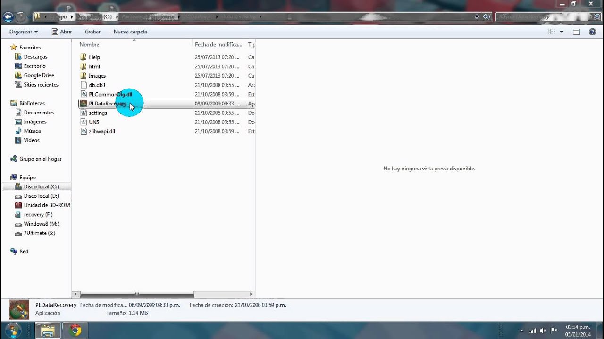
Task: Click the volume speaker tray icon
Action: tap(543, 331)
